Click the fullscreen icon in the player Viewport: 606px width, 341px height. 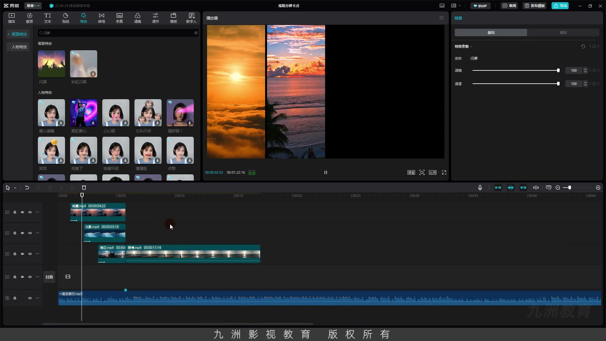tap(444, 172)
